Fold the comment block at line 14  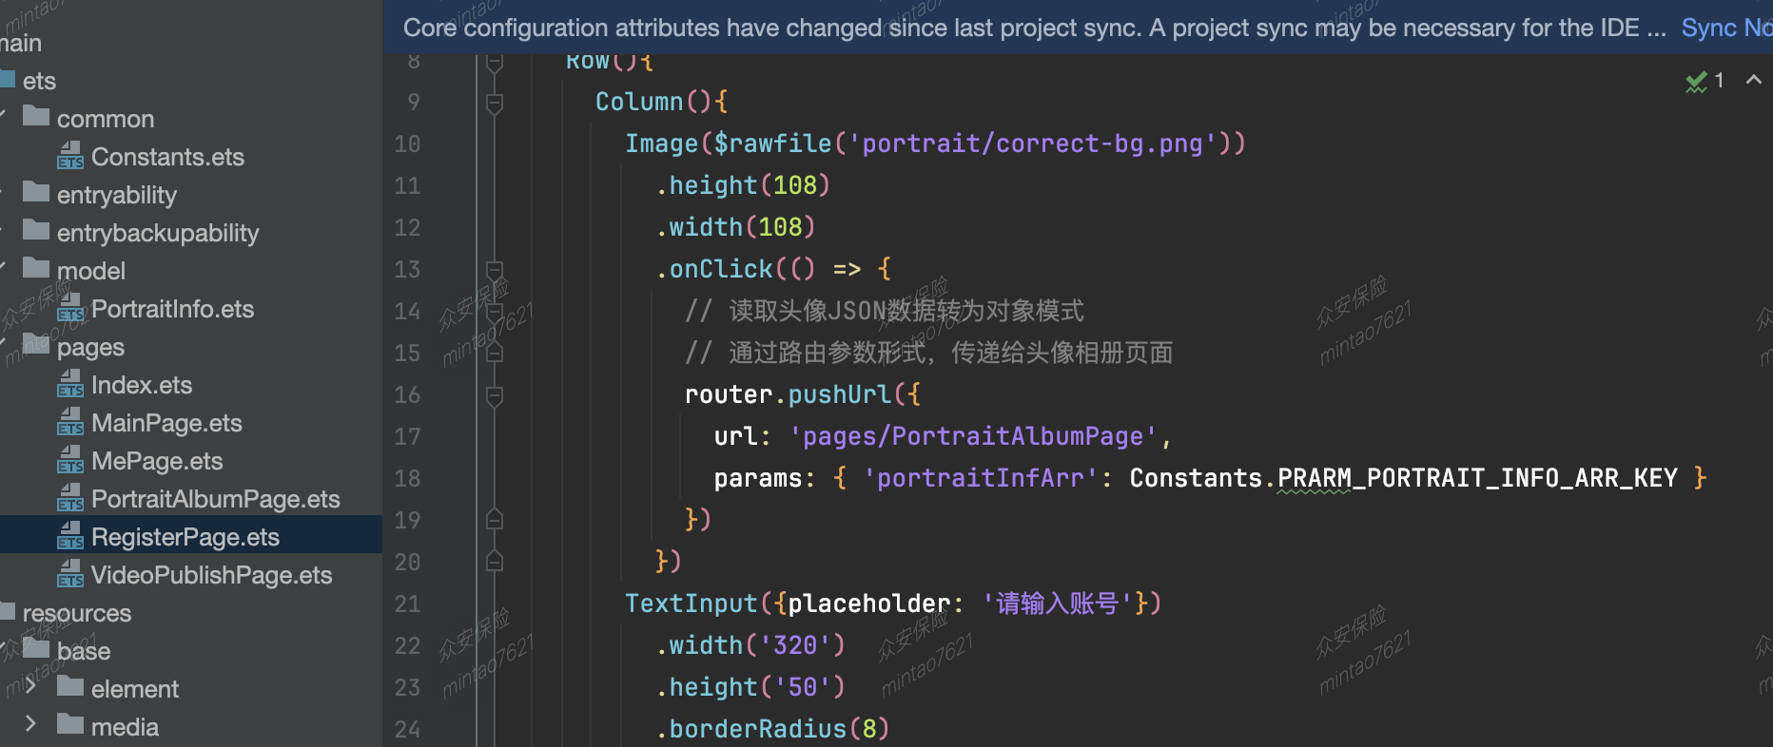[x=495, y=311]
